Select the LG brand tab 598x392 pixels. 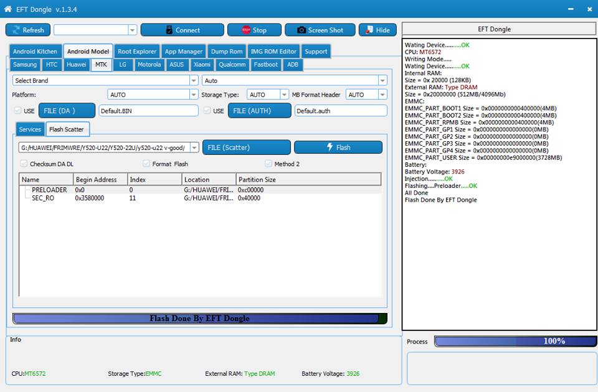(x=123, y=65)
